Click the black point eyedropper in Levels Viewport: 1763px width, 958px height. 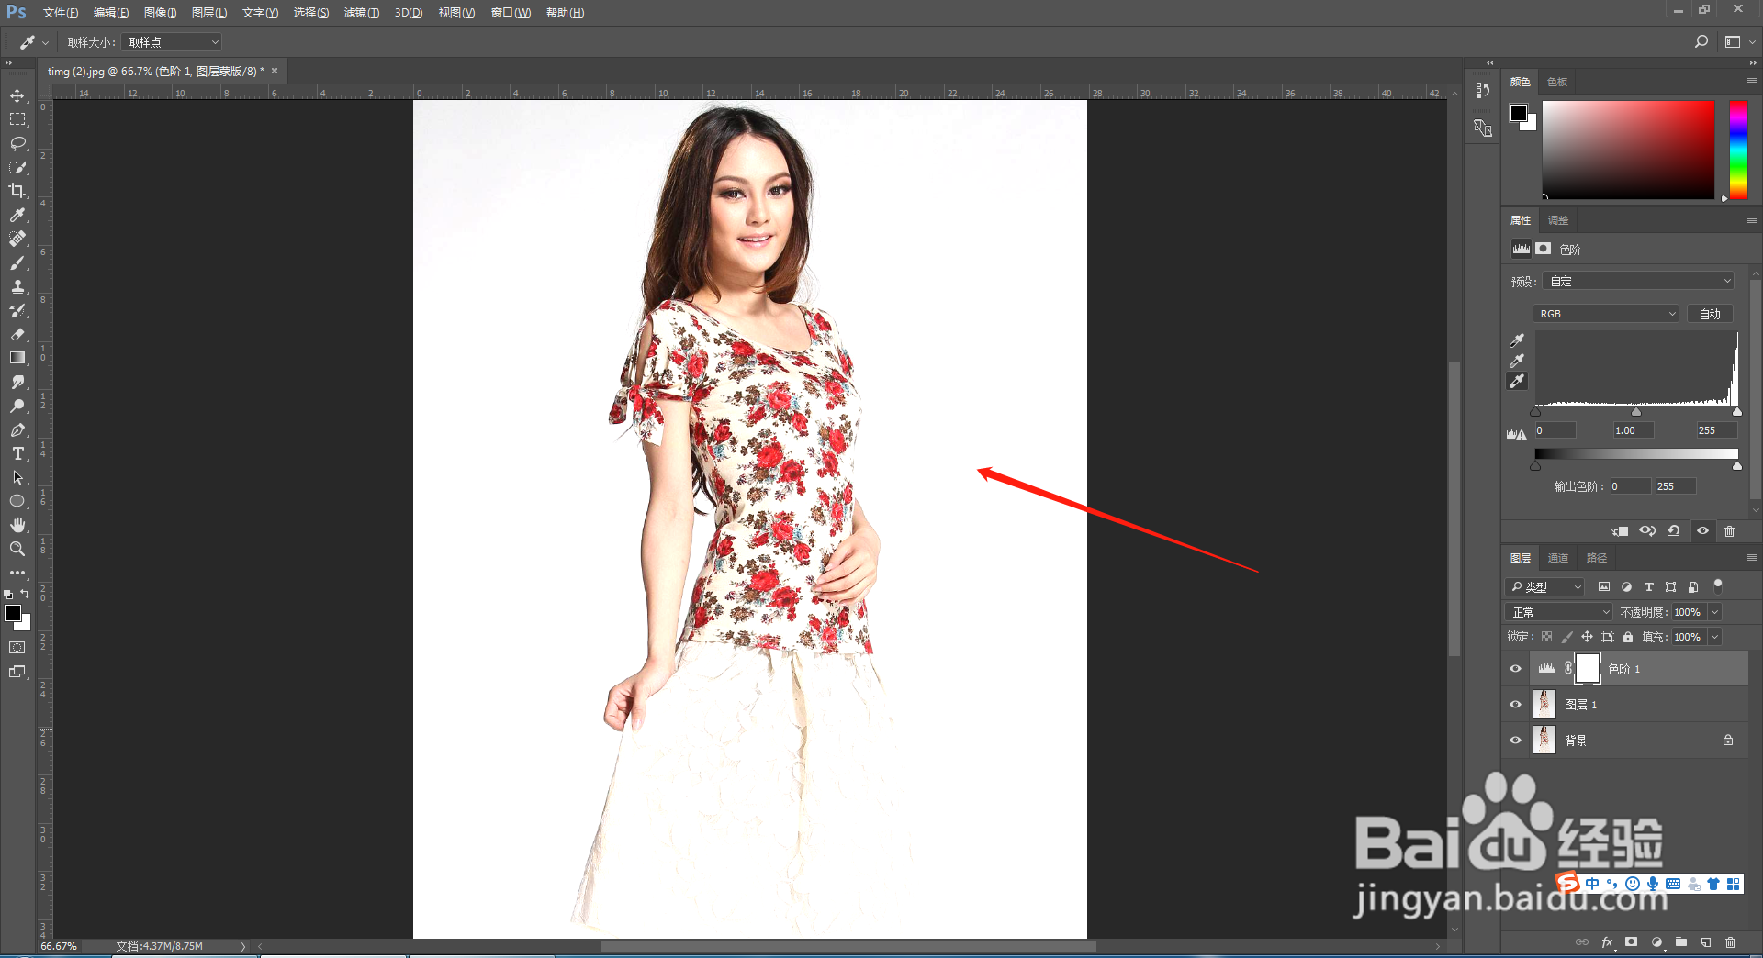[x=1517, y=340]
